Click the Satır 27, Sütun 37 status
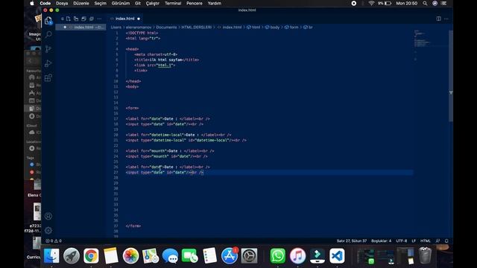This screenshot has width=477, height=268. [x=352, y=240]
